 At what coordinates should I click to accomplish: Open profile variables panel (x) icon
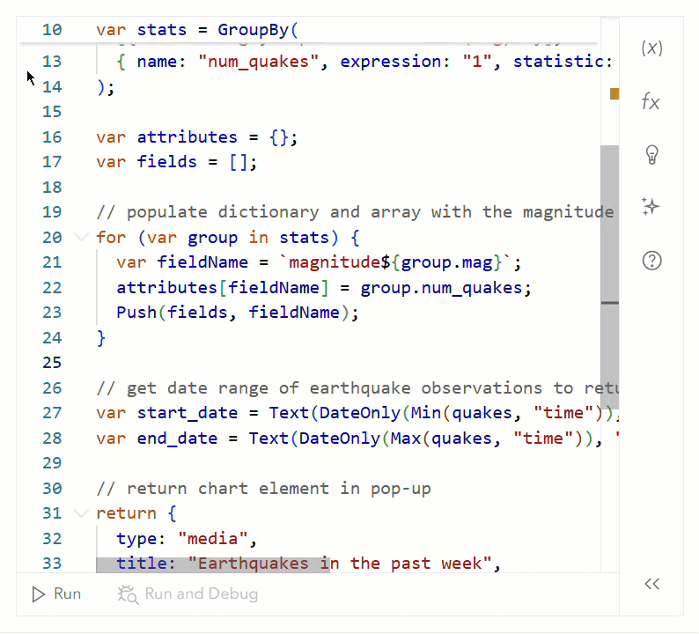[651, 48]
